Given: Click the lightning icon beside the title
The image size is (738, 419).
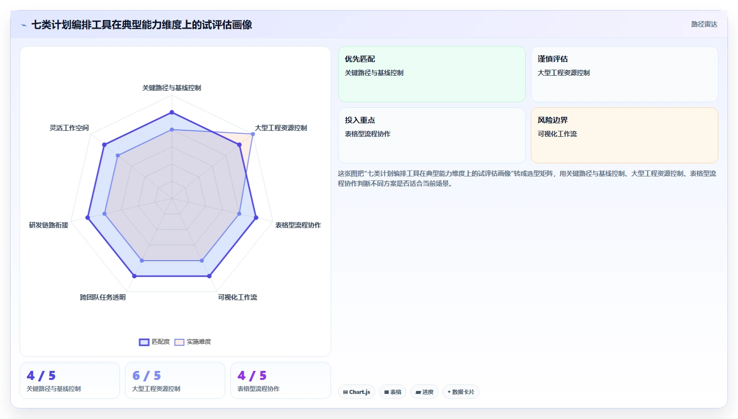Looking at the screenshot, I should [x=24, y=25].
